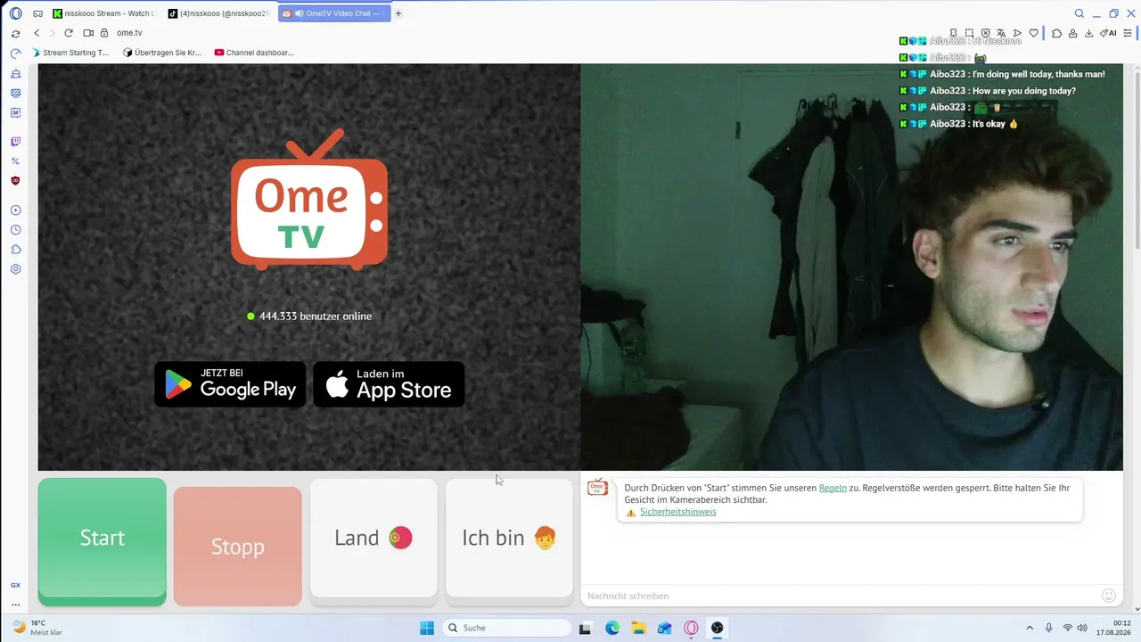Click the camera permission icon in address bar

(88, 33)
